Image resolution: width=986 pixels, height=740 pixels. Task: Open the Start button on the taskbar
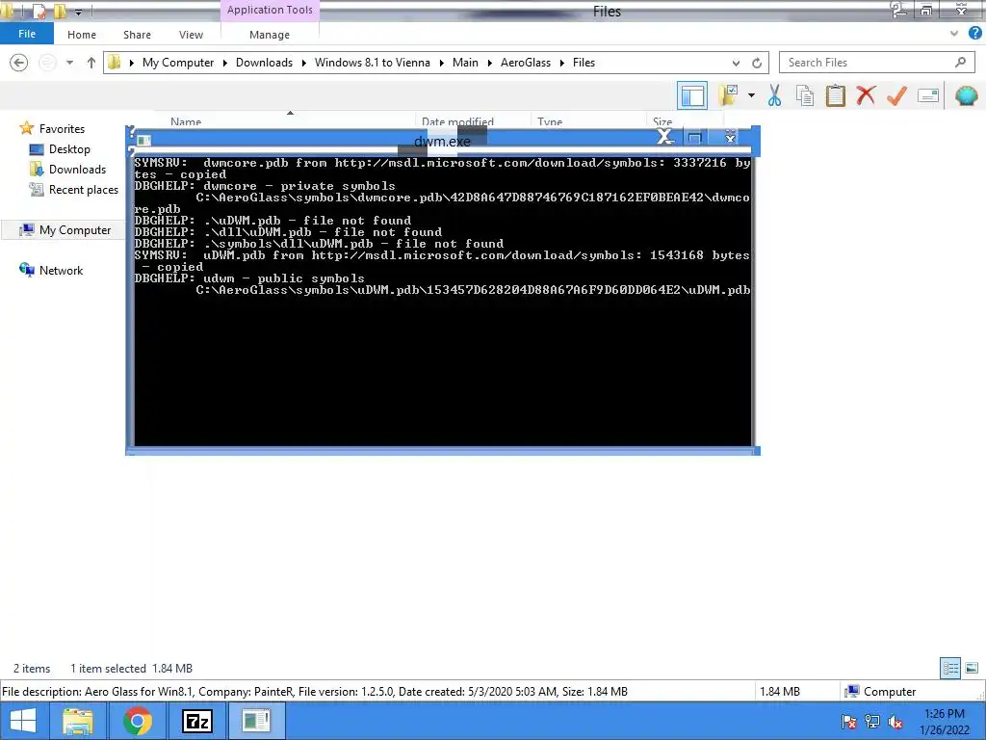tap(23, 721)
